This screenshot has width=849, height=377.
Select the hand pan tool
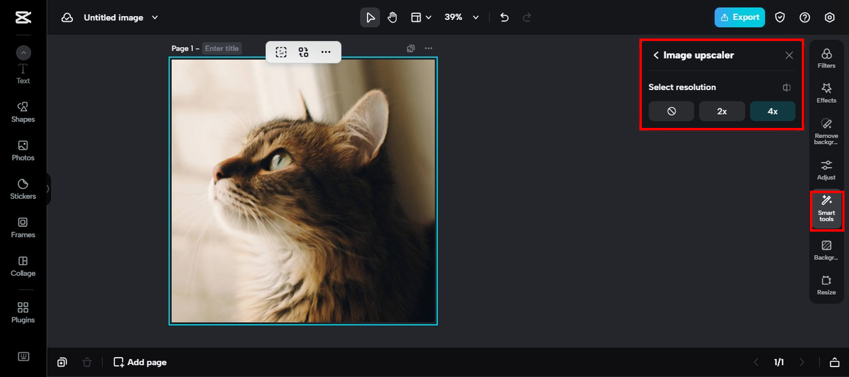coord(393,17)
